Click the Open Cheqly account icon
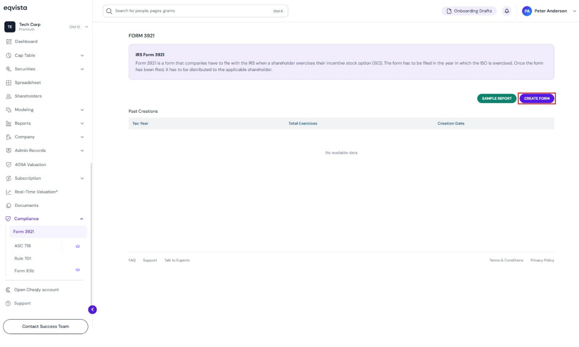Image resolution: width=579 pixels, height=347 pixels. point(8,290)
